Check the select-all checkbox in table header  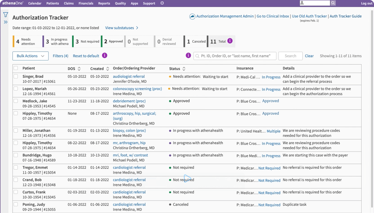(16, 68)
